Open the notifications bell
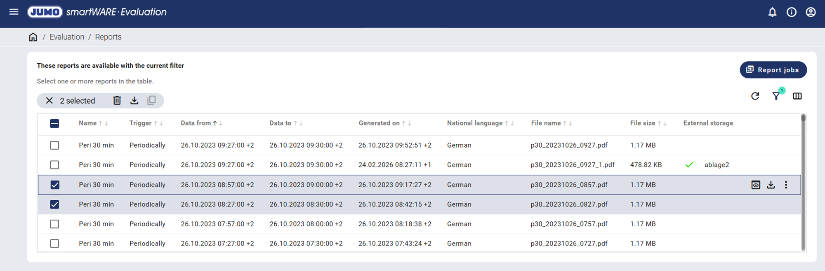 pyautogui.click(x=772, y=12)
